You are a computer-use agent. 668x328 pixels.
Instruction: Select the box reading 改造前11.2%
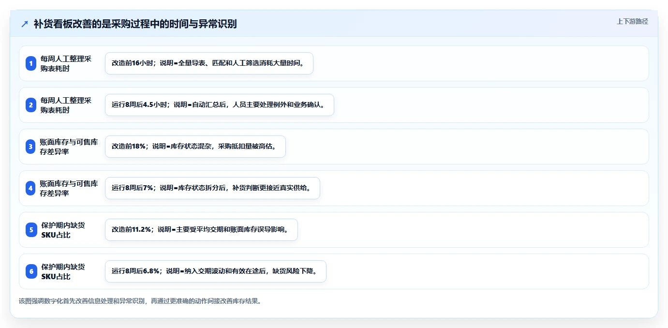[201, 230]
